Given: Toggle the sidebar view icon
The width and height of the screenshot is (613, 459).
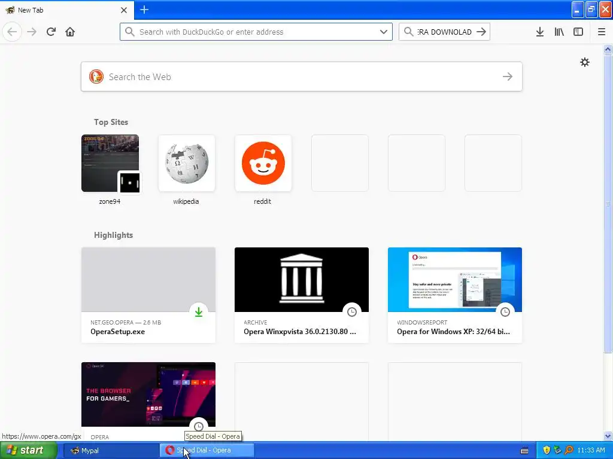Looking at the screenshot, I should pos(578,32).
